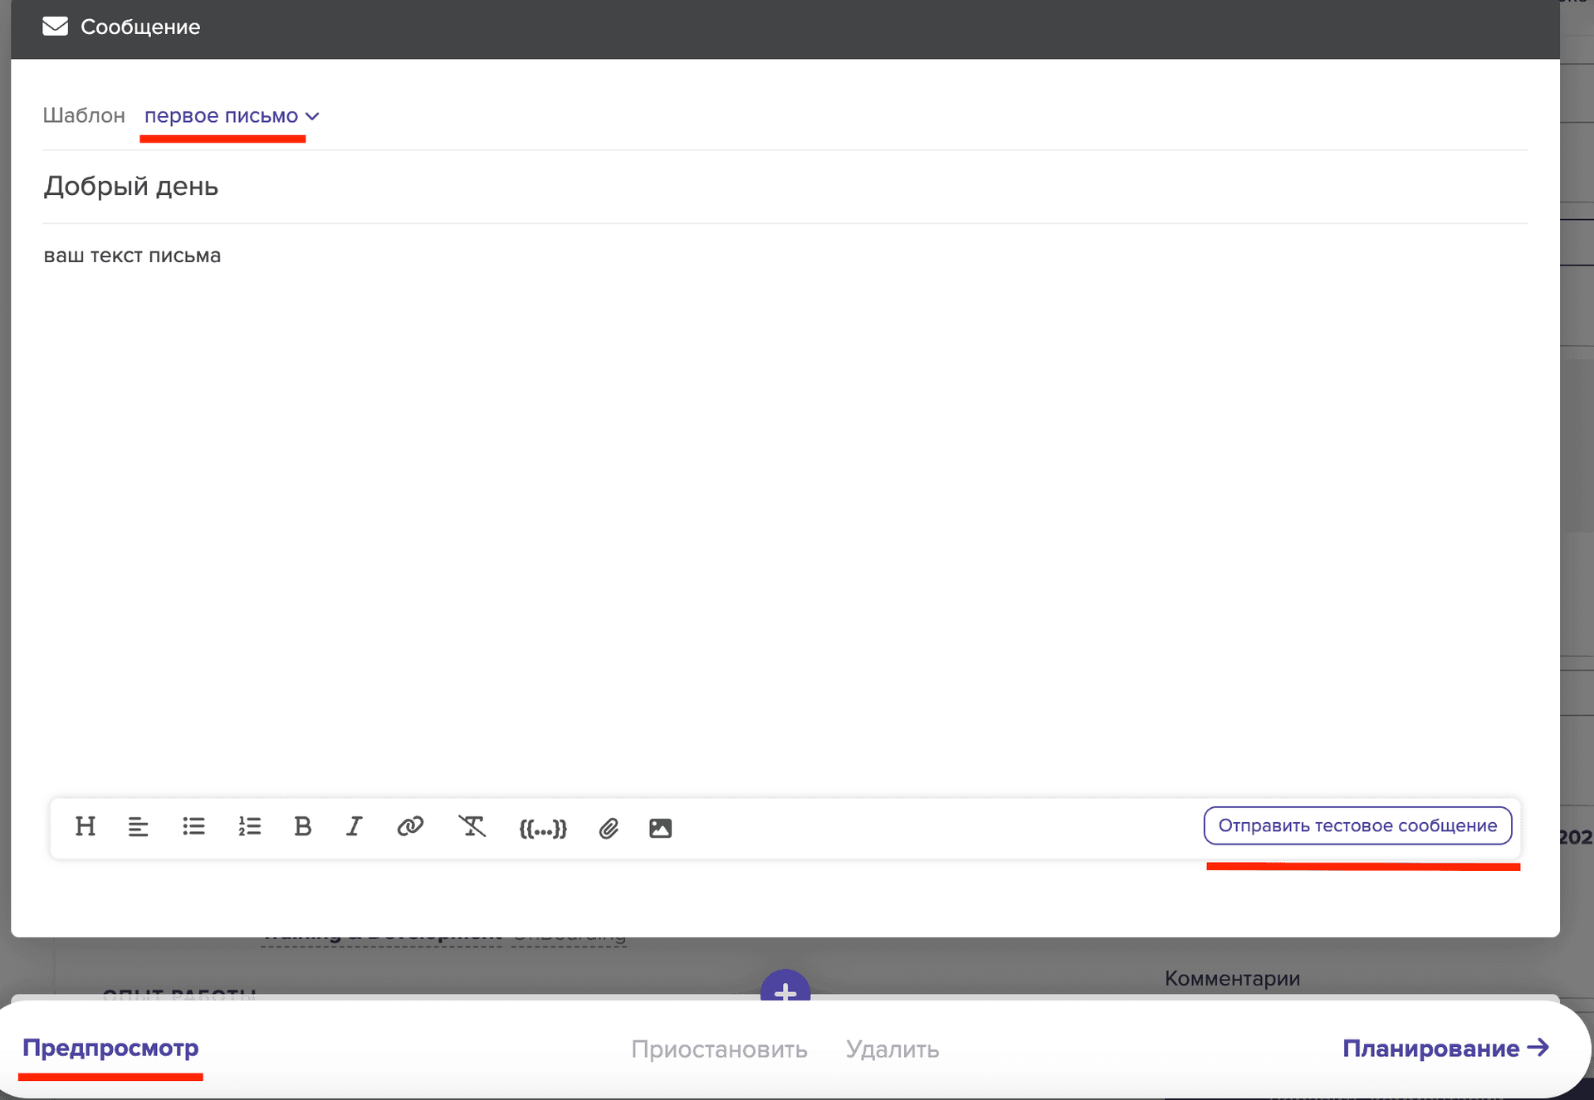Open the 'первое письмо' template dropdown
Viewport: 1594px width, 1100px height.
point(222,116)
